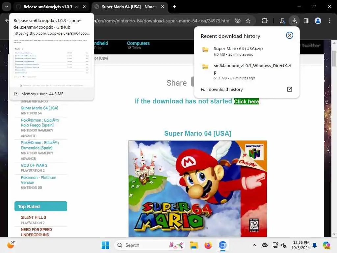
Task: Click the sm64coopdx zip folder icon
Action: click(205, 67)
